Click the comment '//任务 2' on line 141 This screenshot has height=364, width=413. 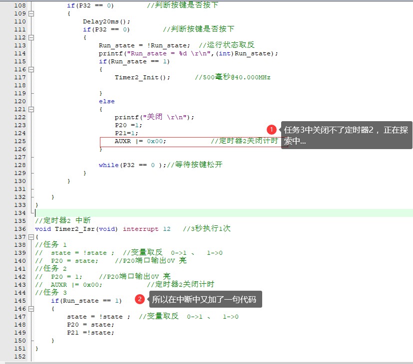point(51,269)
